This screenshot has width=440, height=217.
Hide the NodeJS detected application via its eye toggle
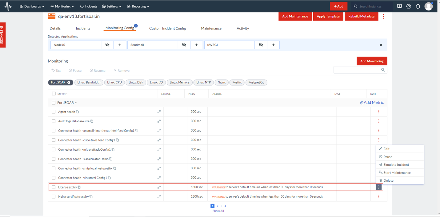click(x=107, y=45)
